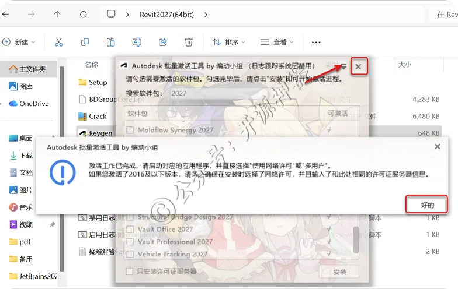Image resolution: width=458 pixels, height=289 pixels.
Task: Click the sidebar vertical scrollbar
Action: (x=62, y=169)
